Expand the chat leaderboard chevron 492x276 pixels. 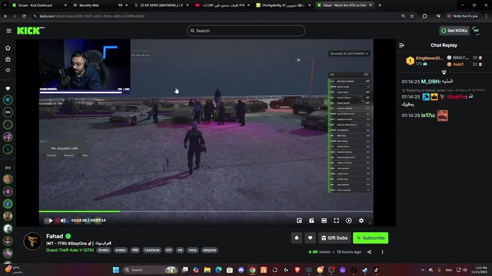(x=444, y=72)
